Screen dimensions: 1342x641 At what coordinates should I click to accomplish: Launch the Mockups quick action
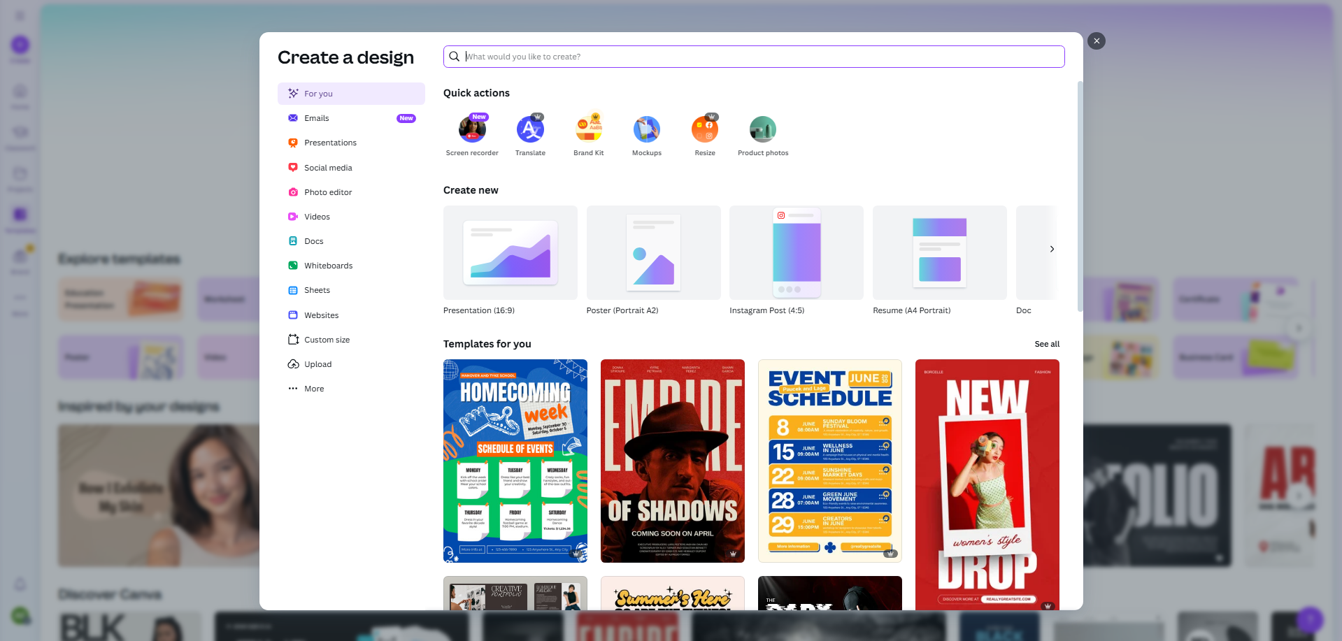(x=647, y=136)
